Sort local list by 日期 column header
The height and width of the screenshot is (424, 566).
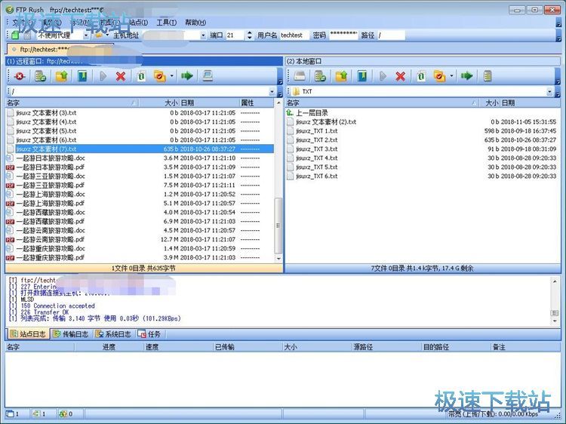530,103
